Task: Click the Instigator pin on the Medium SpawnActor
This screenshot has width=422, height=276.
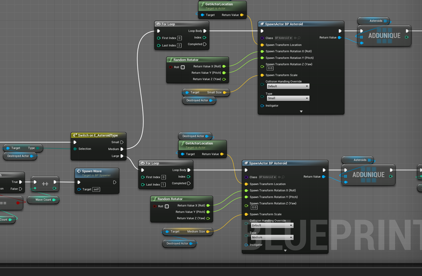Action: [246, 245]
